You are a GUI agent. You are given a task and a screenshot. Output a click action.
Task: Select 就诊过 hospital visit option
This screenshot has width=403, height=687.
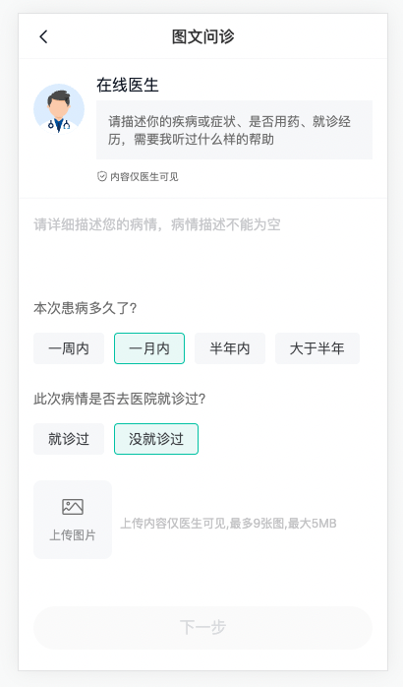point(69,439)
